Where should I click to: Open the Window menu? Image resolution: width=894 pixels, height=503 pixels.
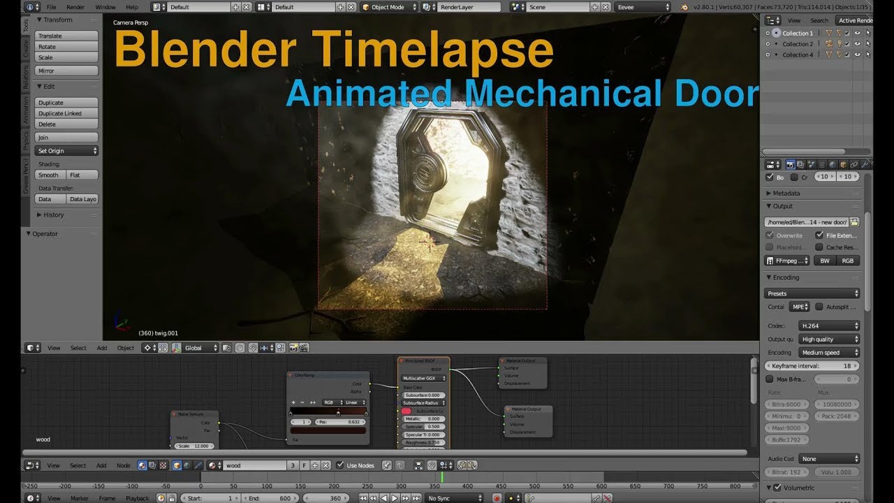pos(105,7)
